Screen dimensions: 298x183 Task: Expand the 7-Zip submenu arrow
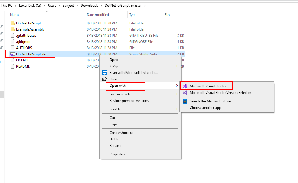pyautogui.click(x=176, y=66)
